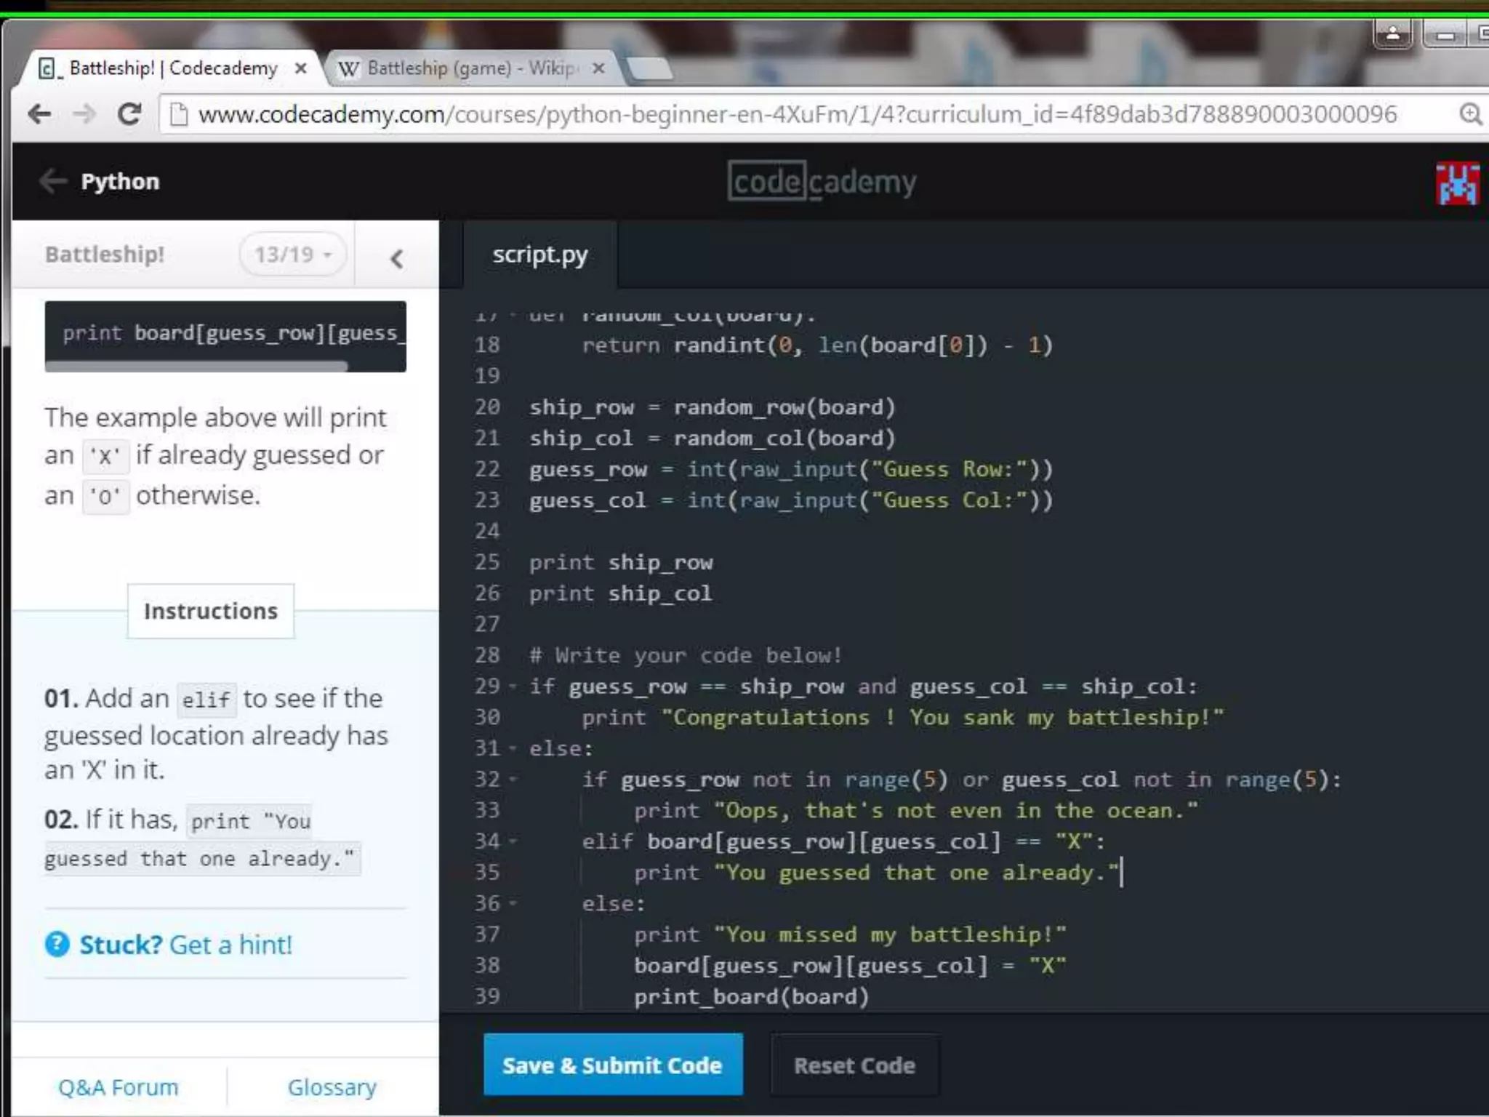Fold the code block at line 29
The image size is (1489, 1117).
tap(513, 686)
